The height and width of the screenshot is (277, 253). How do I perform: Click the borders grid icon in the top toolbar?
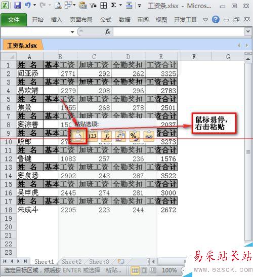pos(104,5)
